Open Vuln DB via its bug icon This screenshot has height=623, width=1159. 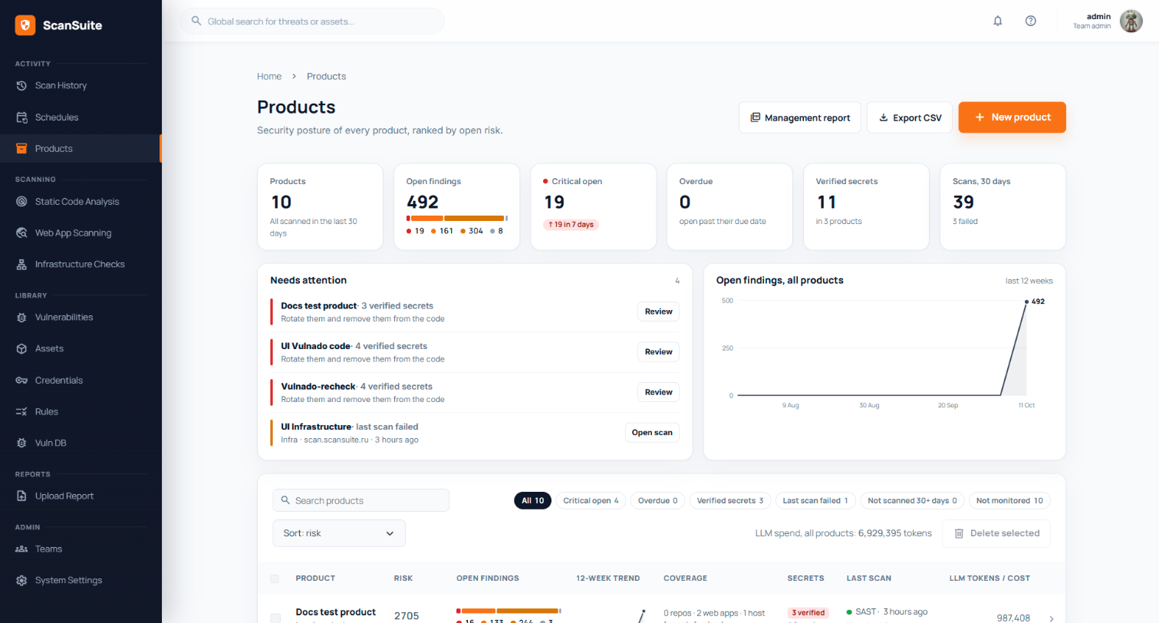[x=21, y=443]
